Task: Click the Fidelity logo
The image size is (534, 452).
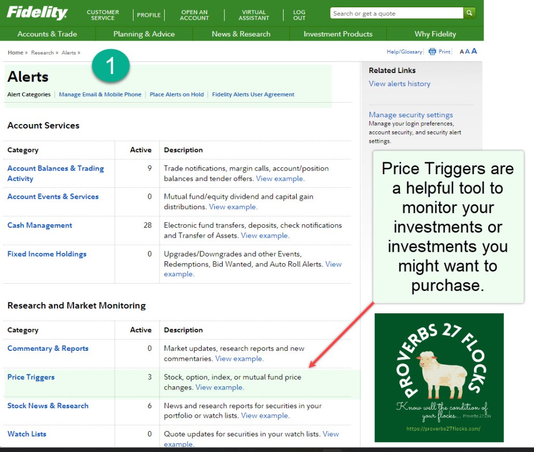Action: 37,13
